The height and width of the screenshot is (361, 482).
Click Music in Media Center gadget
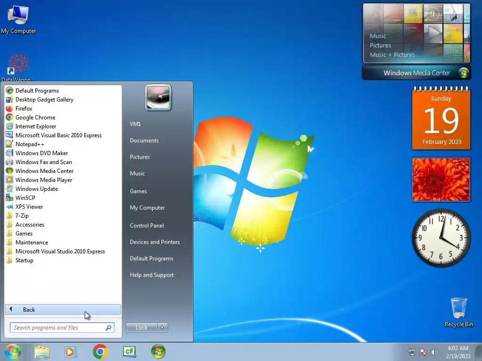coord(378,36)
